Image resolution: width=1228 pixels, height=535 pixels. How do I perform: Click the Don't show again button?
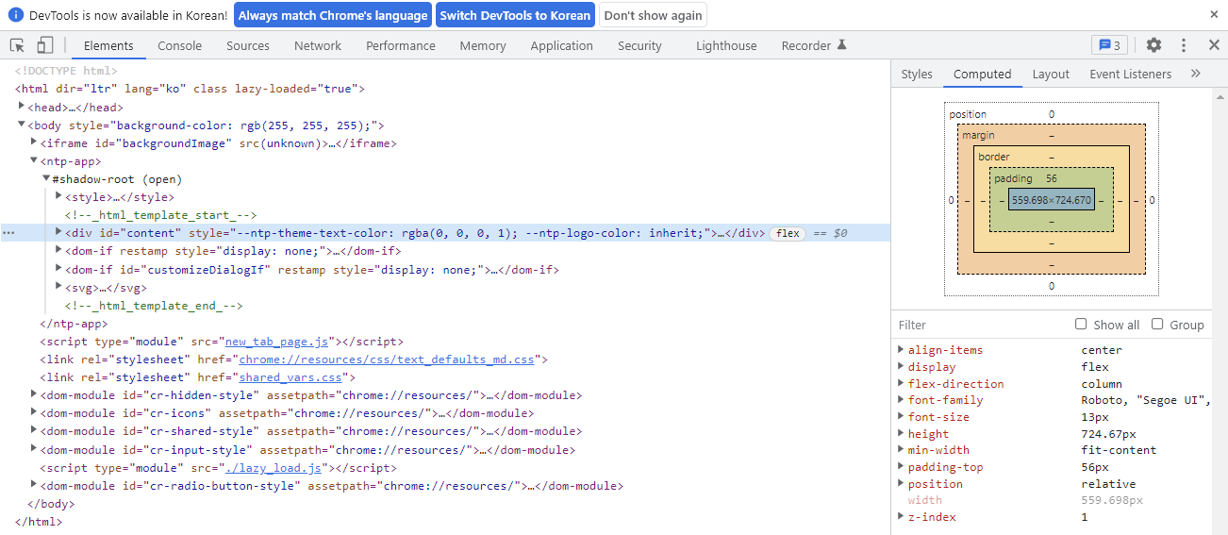[x=653, y=15]
